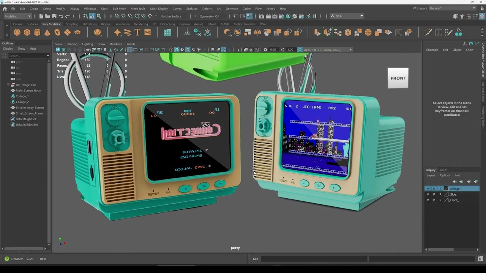Select the Extrude tool on the shelf
Screen dimensions: 486x273
317,33
